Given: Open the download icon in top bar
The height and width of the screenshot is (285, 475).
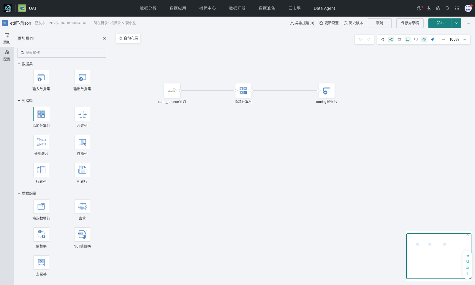Looking at the screenshot, I should (x=429, y=8).
